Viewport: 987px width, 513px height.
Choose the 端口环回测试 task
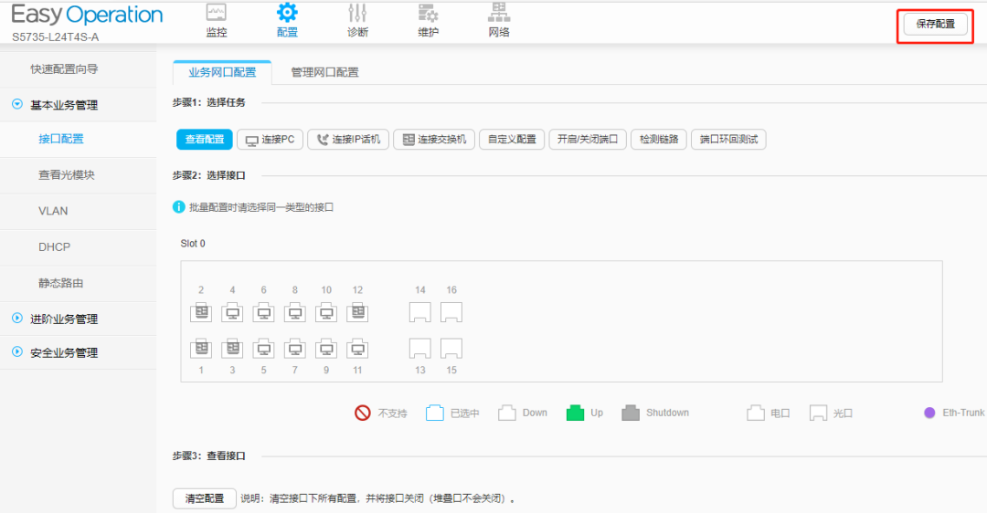click(x=729, y=139)
